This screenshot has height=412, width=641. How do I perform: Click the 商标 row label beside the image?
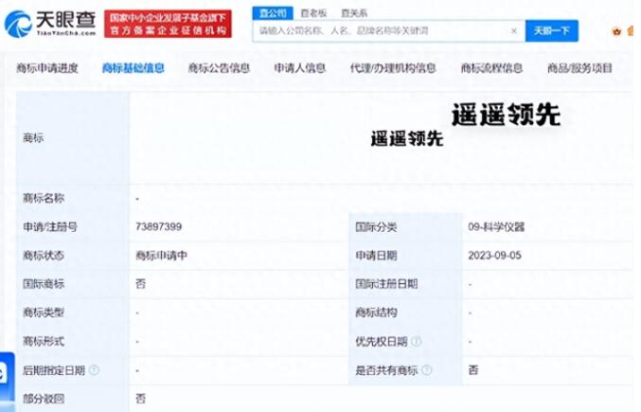coord(33,137)
